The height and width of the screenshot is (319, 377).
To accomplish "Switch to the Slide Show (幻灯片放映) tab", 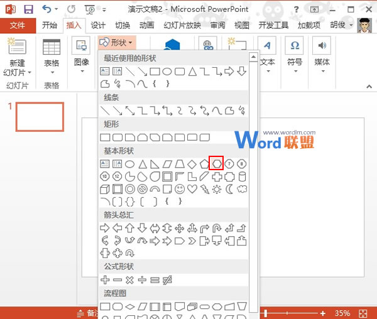I will coord(182,25).
